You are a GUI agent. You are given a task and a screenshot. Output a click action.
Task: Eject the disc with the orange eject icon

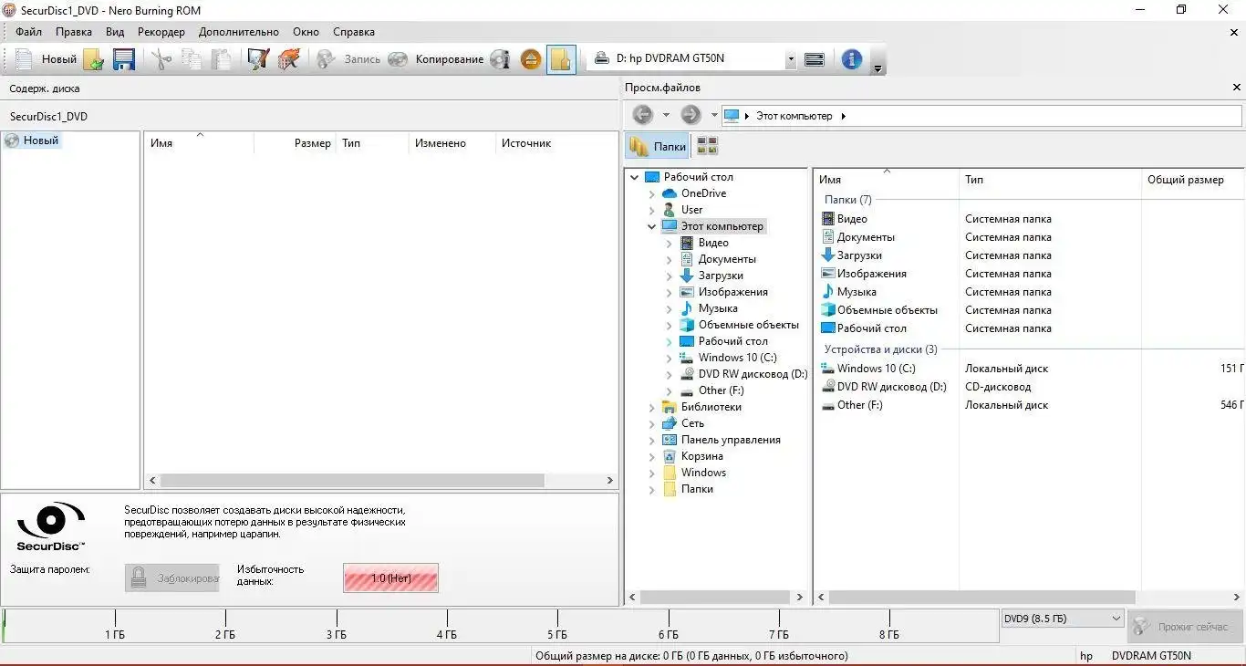point(531,59)
